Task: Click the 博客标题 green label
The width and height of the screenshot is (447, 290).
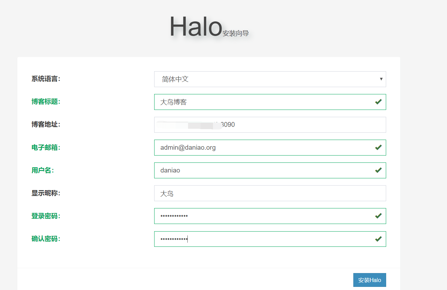Action: pyautogui.click(x=46, y=102)
